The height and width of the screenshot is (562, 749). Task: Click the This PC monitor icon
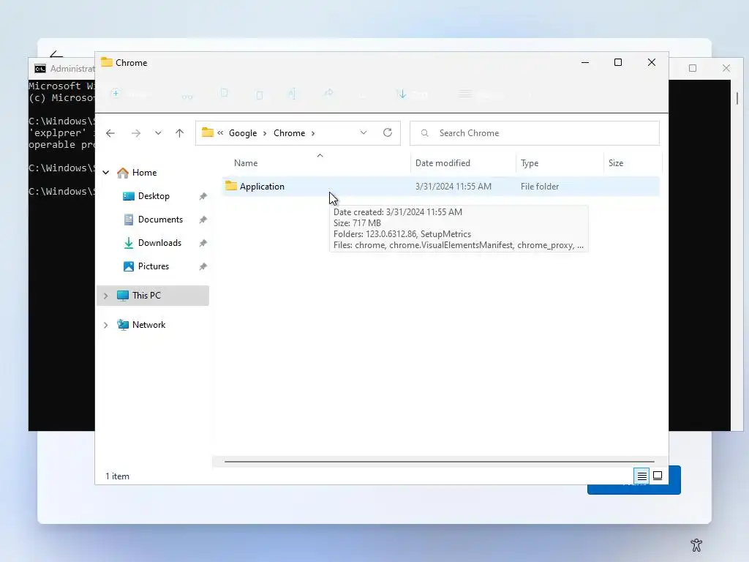click(x=123, y=296)
